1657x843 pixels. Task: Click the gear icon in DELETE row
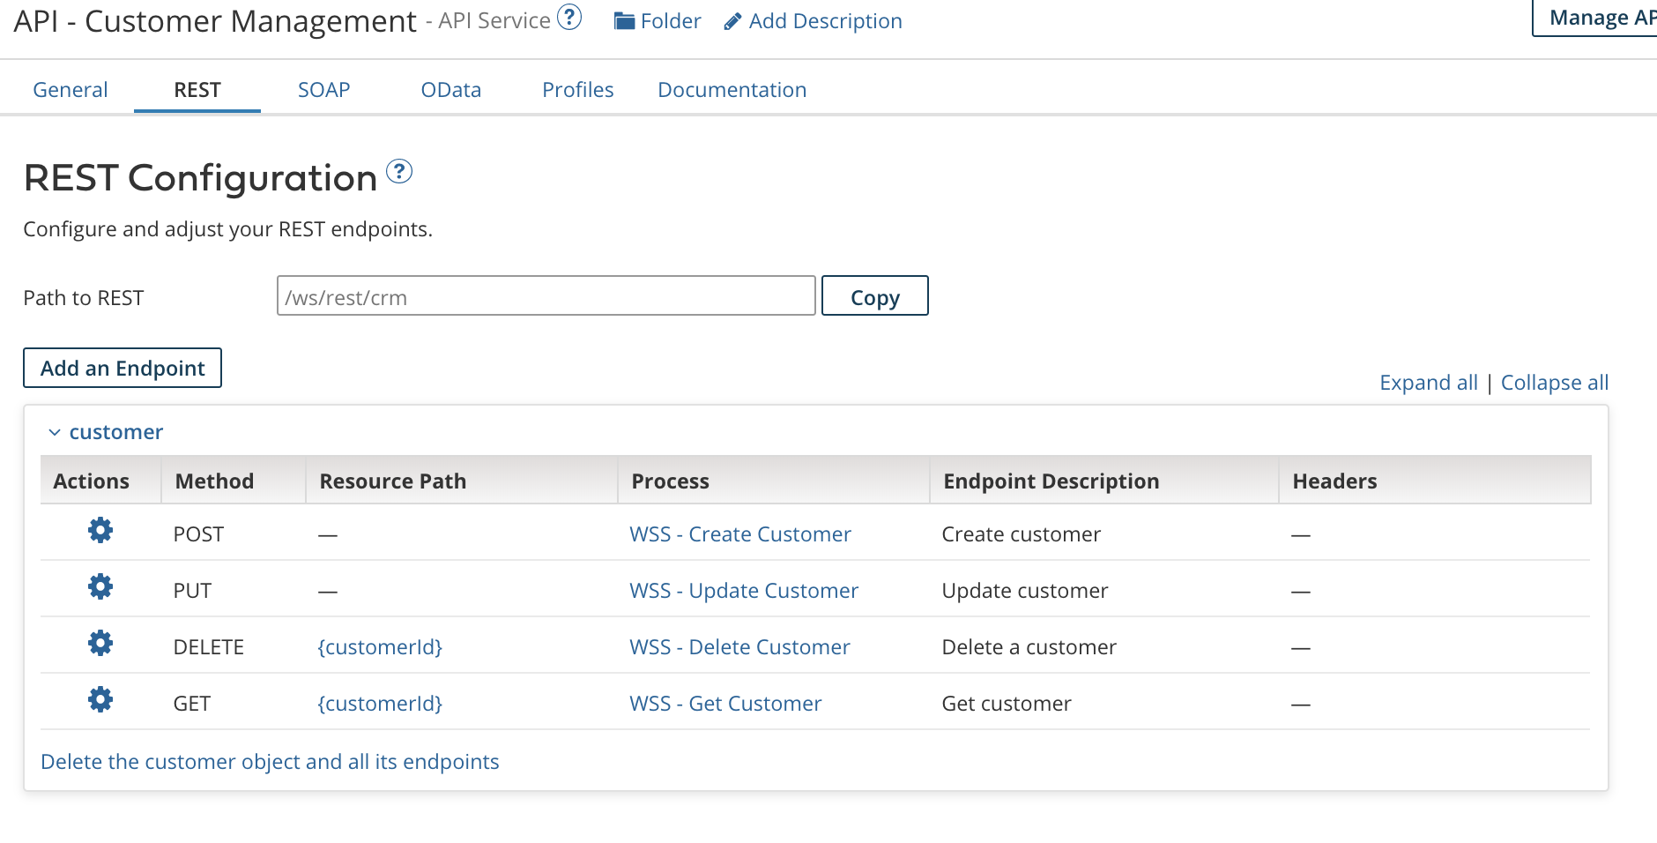coord(100,644)
